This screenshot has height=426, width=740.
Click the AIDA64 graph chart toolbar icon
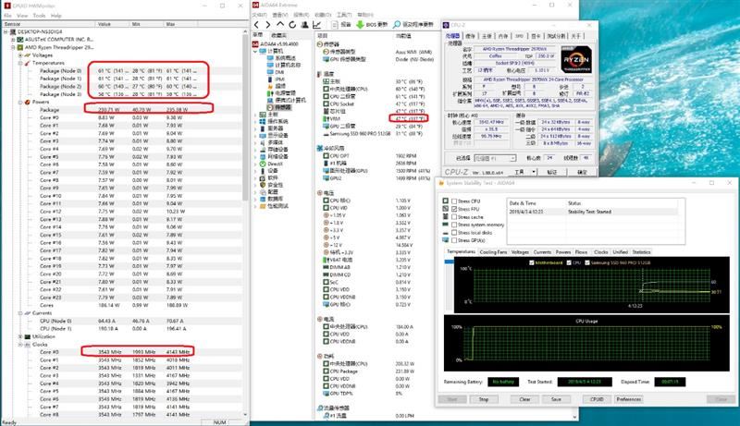tap(316, 25)
